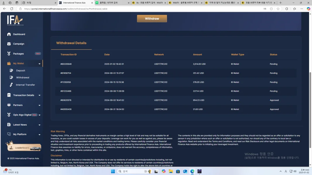Click the read aloud icon in address bar
312x175 pixels.
[x=265, y=9]
